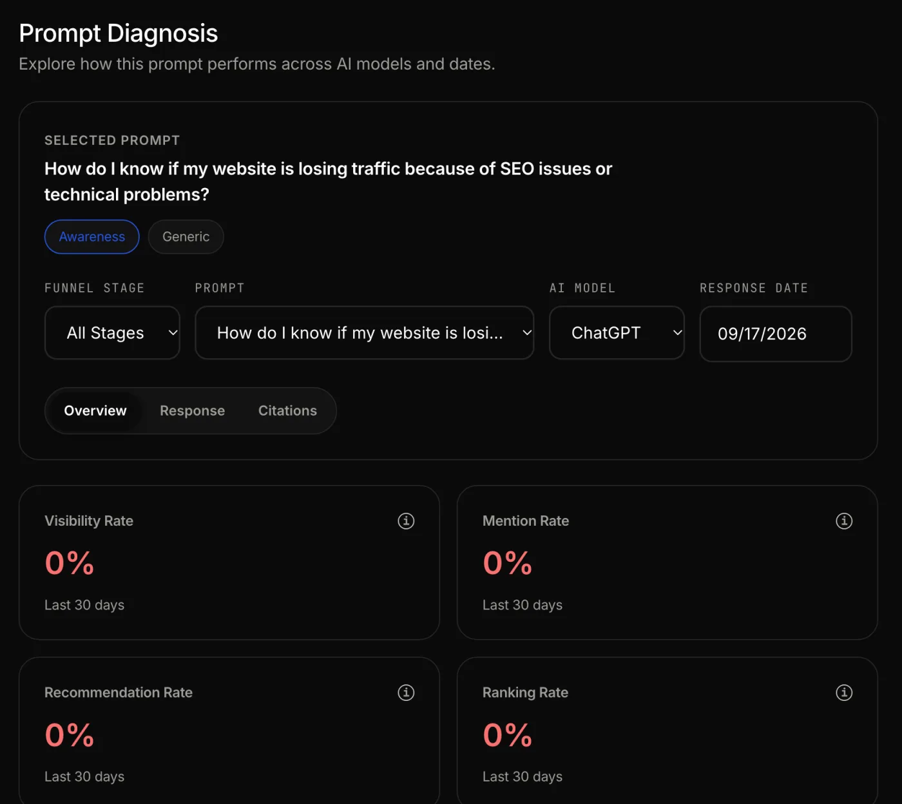The width and height of the screenshot is (902, 804).
Task: Click "Last 30 days" under Visibility Rate
Action: pyautogui.click(x=84, y=605)
